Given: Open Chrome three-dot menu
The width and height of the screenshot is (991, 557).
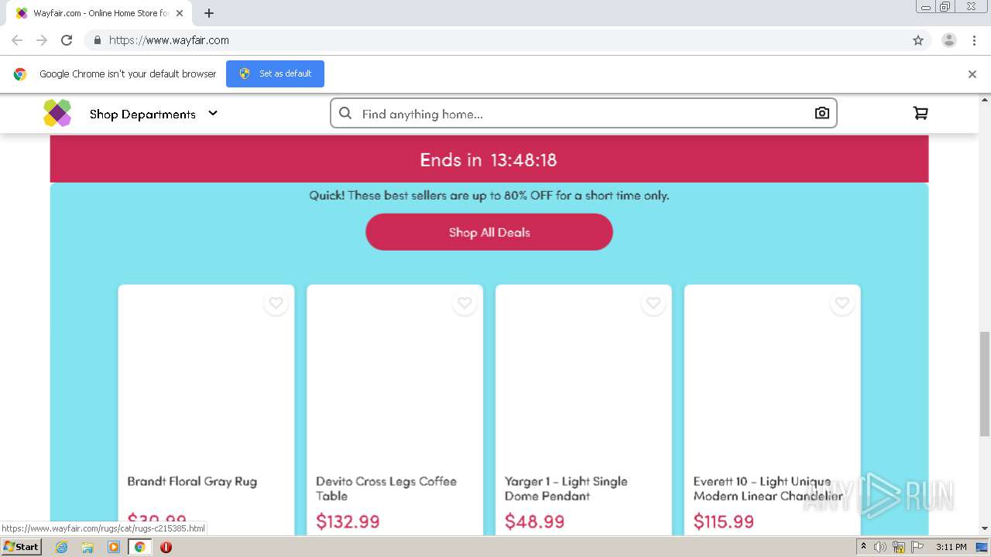Looking at the screenshot, I should pyautogui.click(x=974, y=40).
